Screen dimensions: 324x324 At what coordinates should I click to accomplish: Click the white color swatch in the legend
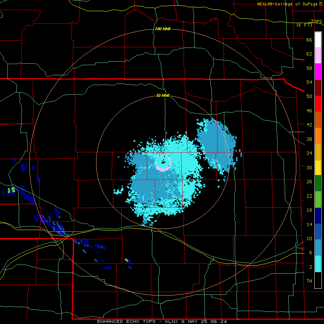point(318,40)
